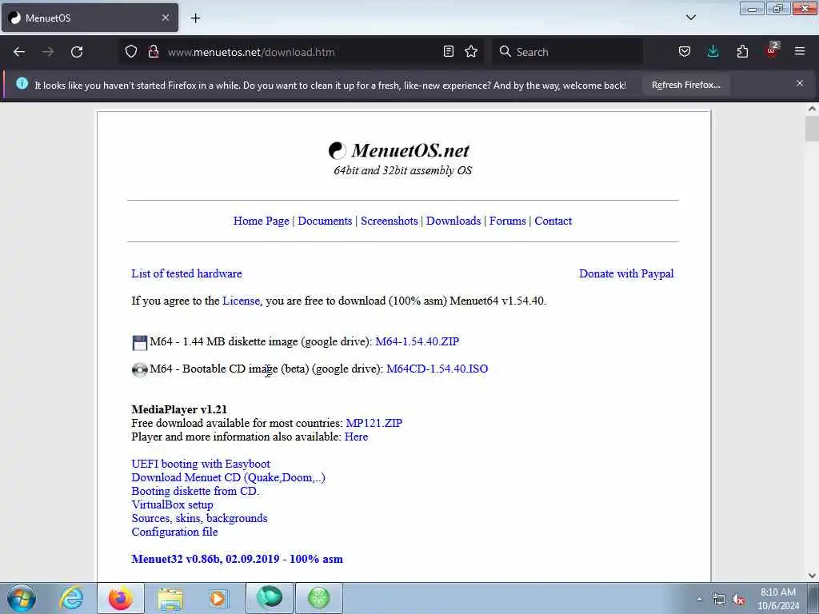Viewport: 819px width, 614px height.
Task: Open the Screenshots link
Action: click(x=390, y=221)
